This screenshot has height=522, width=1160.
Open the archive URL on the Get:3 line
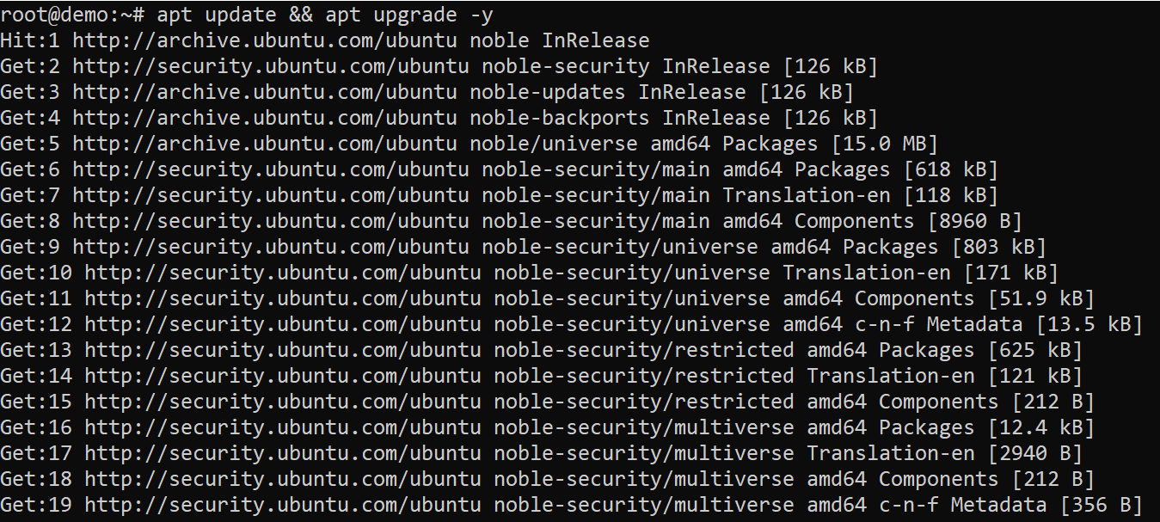point(265,92)
